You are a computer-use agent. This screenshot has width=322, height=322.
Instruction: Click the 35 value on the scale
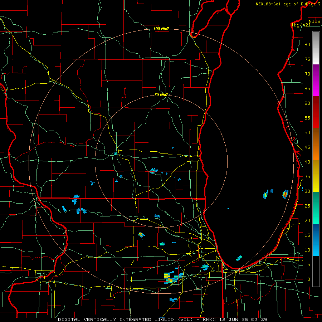307,177
